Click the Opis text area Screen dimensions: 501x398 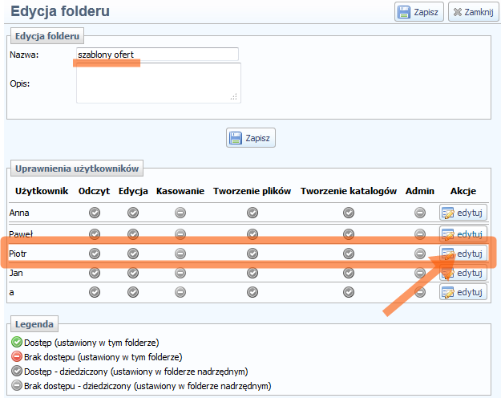(158, 83)
